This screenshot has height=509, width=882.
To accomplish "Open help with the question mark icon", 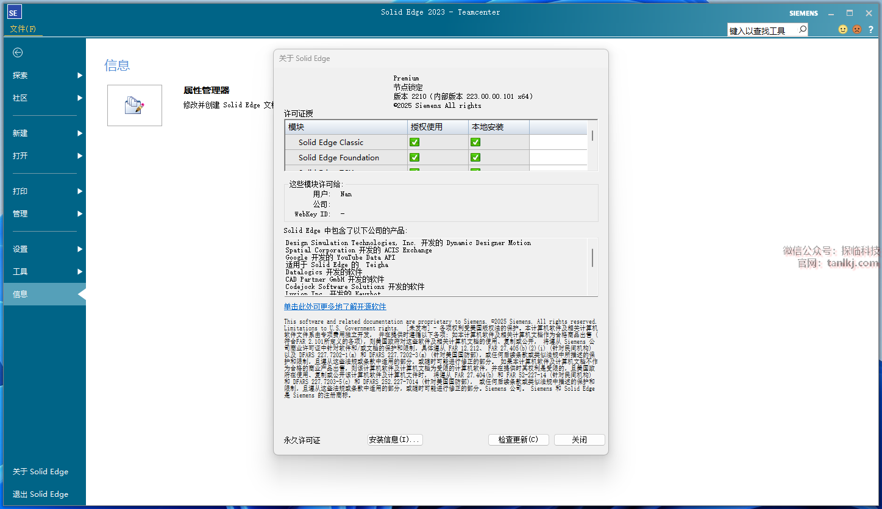I will pyautogui.click(x=871, y=29).
